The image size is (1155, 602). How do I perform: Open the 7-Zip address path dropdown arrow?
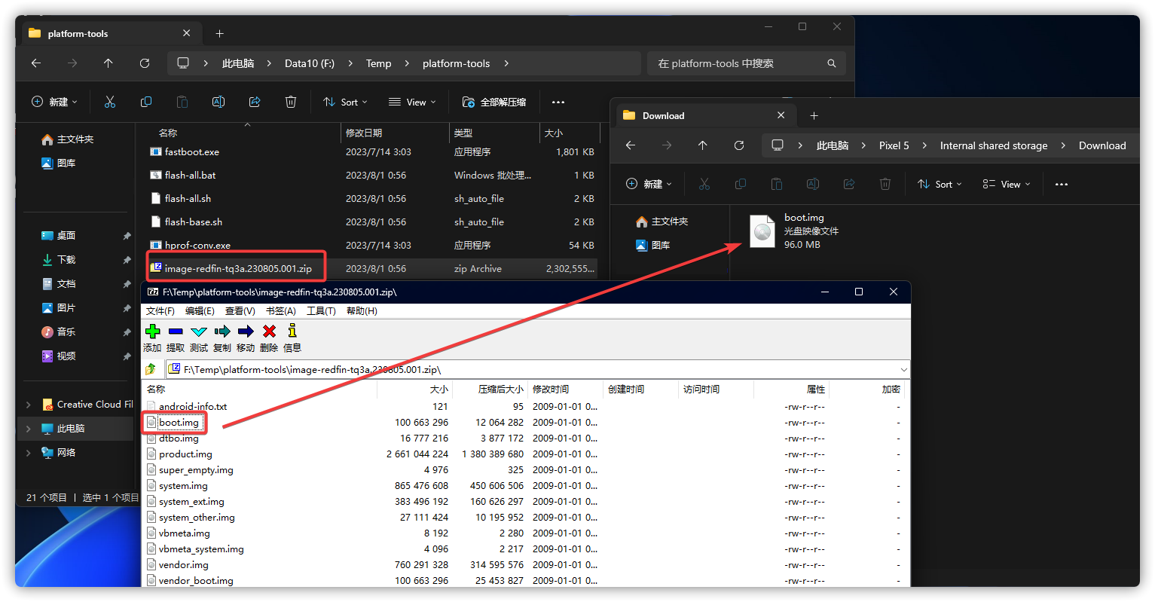coord(903,369)
